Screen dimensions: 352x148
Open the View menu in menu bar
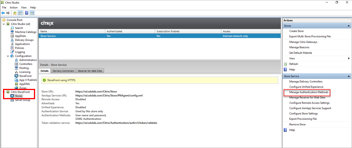(24, 8)
